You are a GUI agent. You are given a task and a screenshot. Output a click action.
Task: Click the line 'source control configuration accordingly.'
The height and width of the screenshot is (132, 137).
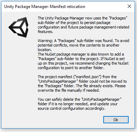[x=72, y=108]
